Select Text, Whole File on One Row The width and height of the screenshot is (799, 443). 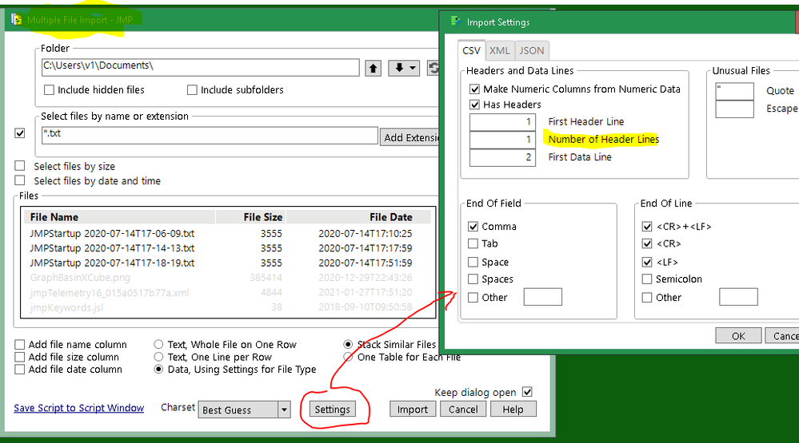[x=158, y=344]
